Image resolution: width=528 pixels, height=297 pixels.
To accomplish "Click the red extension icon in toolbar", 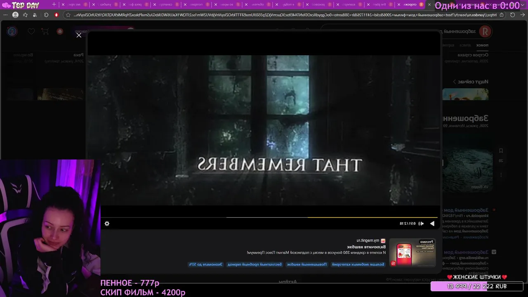I will 57,15.
